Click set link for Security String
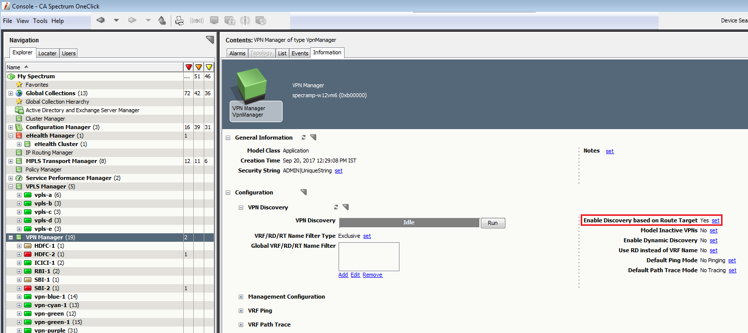Screen dimensions: 748x333 coord(339,170)
